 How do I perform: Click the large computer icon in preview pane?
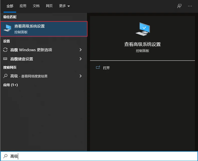tap(143, 29)
